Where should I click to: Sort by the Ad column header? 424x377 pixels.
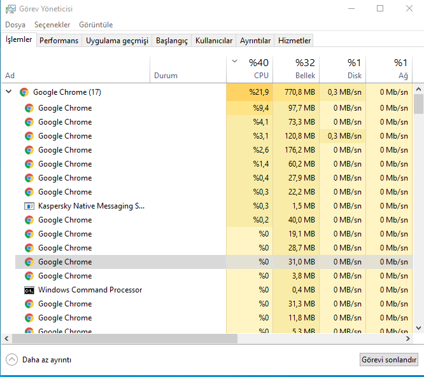coord(76,69)
